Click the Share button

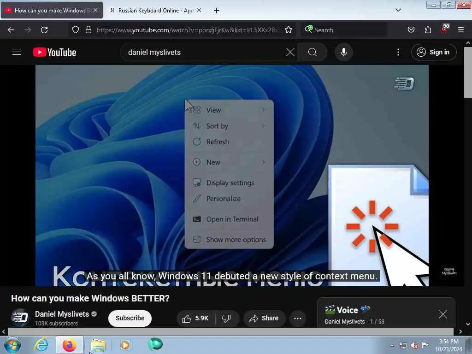[264, 318]
